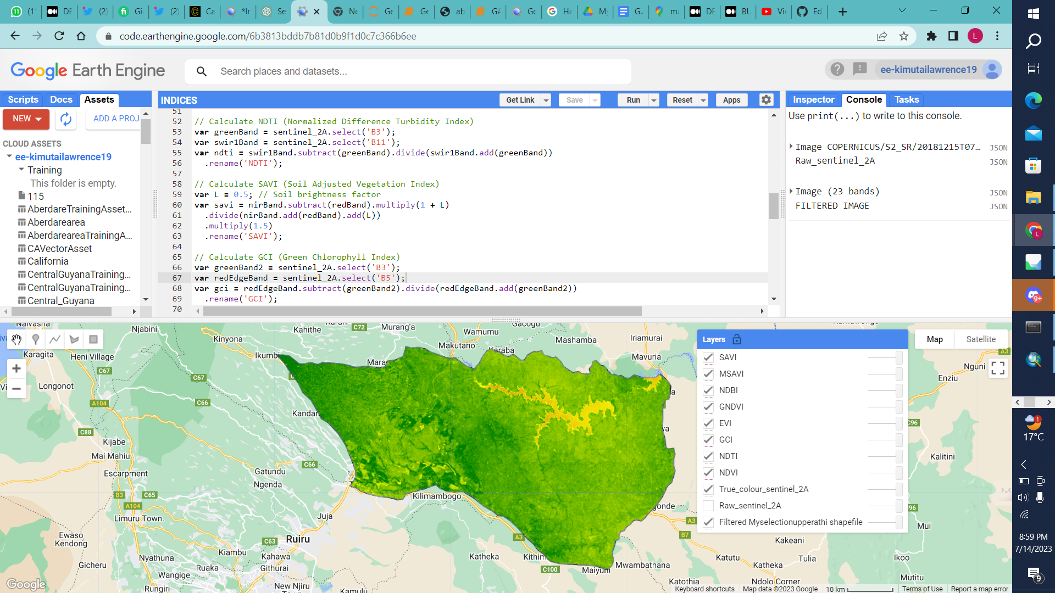Select the polygon drawing tool

pyautogui.click(x=74, y=339)
